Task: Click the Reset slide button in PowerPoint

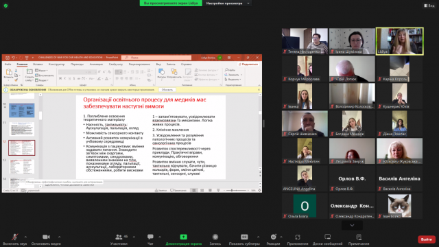Action: tap(45, 75)
